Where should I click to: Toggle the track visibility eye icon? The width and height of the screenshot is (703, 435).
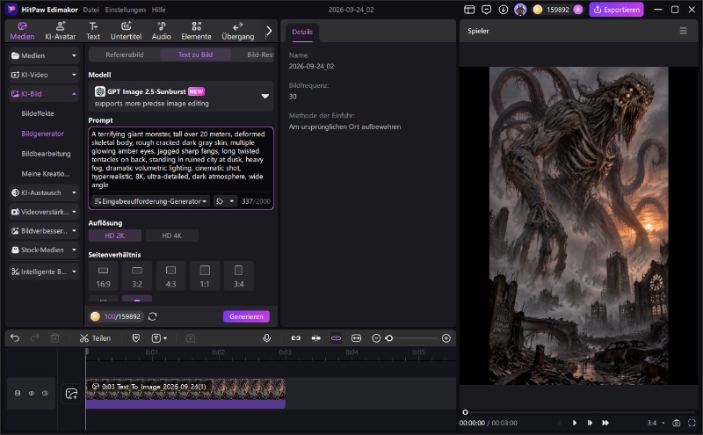(x=32, y=394)
